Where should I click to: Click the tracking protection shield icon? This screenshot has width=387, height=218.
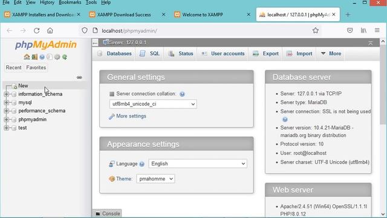point(85,30)
